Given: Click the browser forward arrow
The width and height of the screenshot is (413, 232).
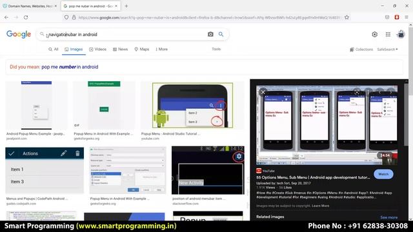Looking at the screenshot, I should point(16,17).
